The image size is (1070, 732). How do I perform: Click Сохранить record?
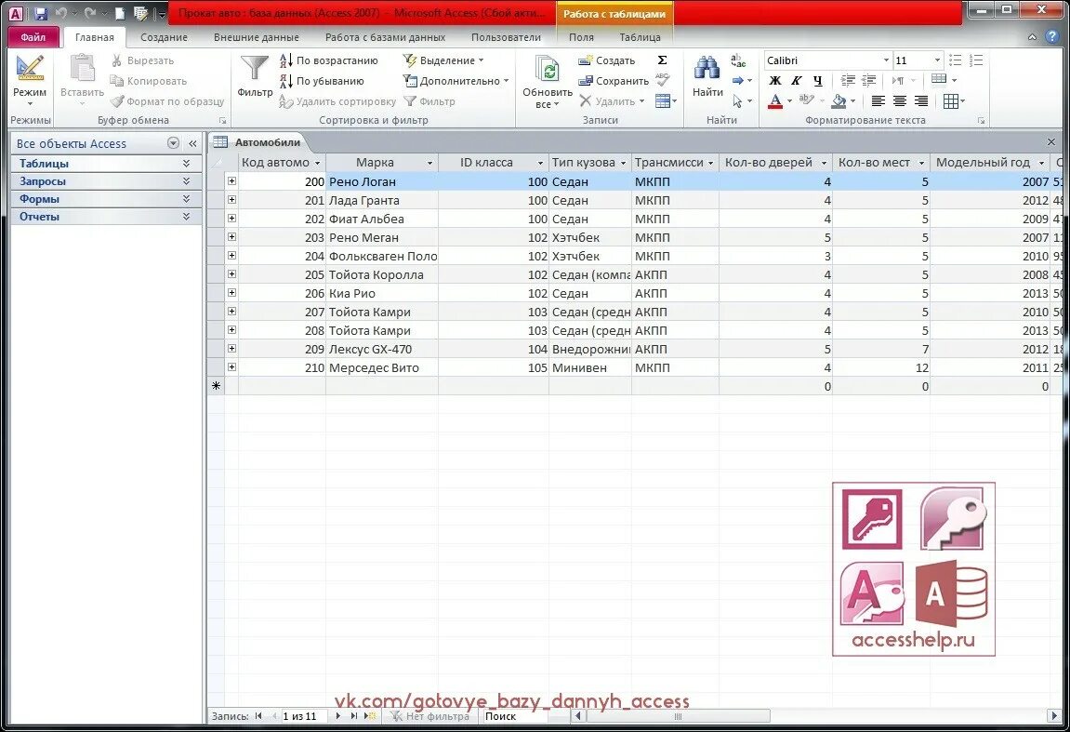point(614,81)
